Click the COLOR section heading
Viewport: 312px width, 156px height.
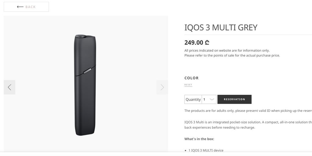tap(191, 78)
